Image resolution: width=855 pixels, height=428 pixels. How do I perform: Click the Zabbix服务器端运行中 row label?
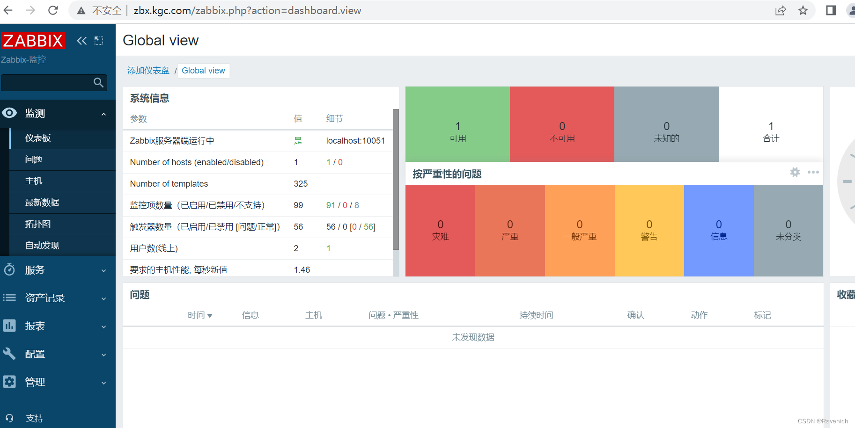[172, 141]
